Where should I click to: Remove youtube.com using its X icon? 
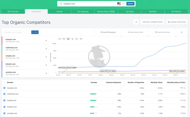point(46,73)
